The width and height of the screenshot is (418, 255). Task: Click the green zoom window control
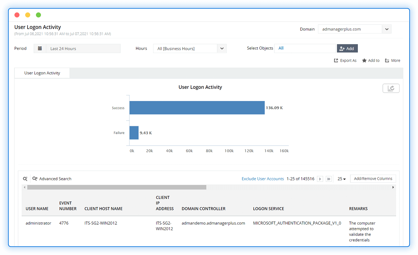click(x=38, y=15)
